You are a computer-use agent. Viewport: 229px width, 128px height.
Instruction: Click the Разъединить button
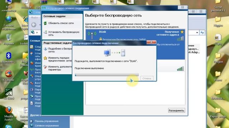coord(176,111)
